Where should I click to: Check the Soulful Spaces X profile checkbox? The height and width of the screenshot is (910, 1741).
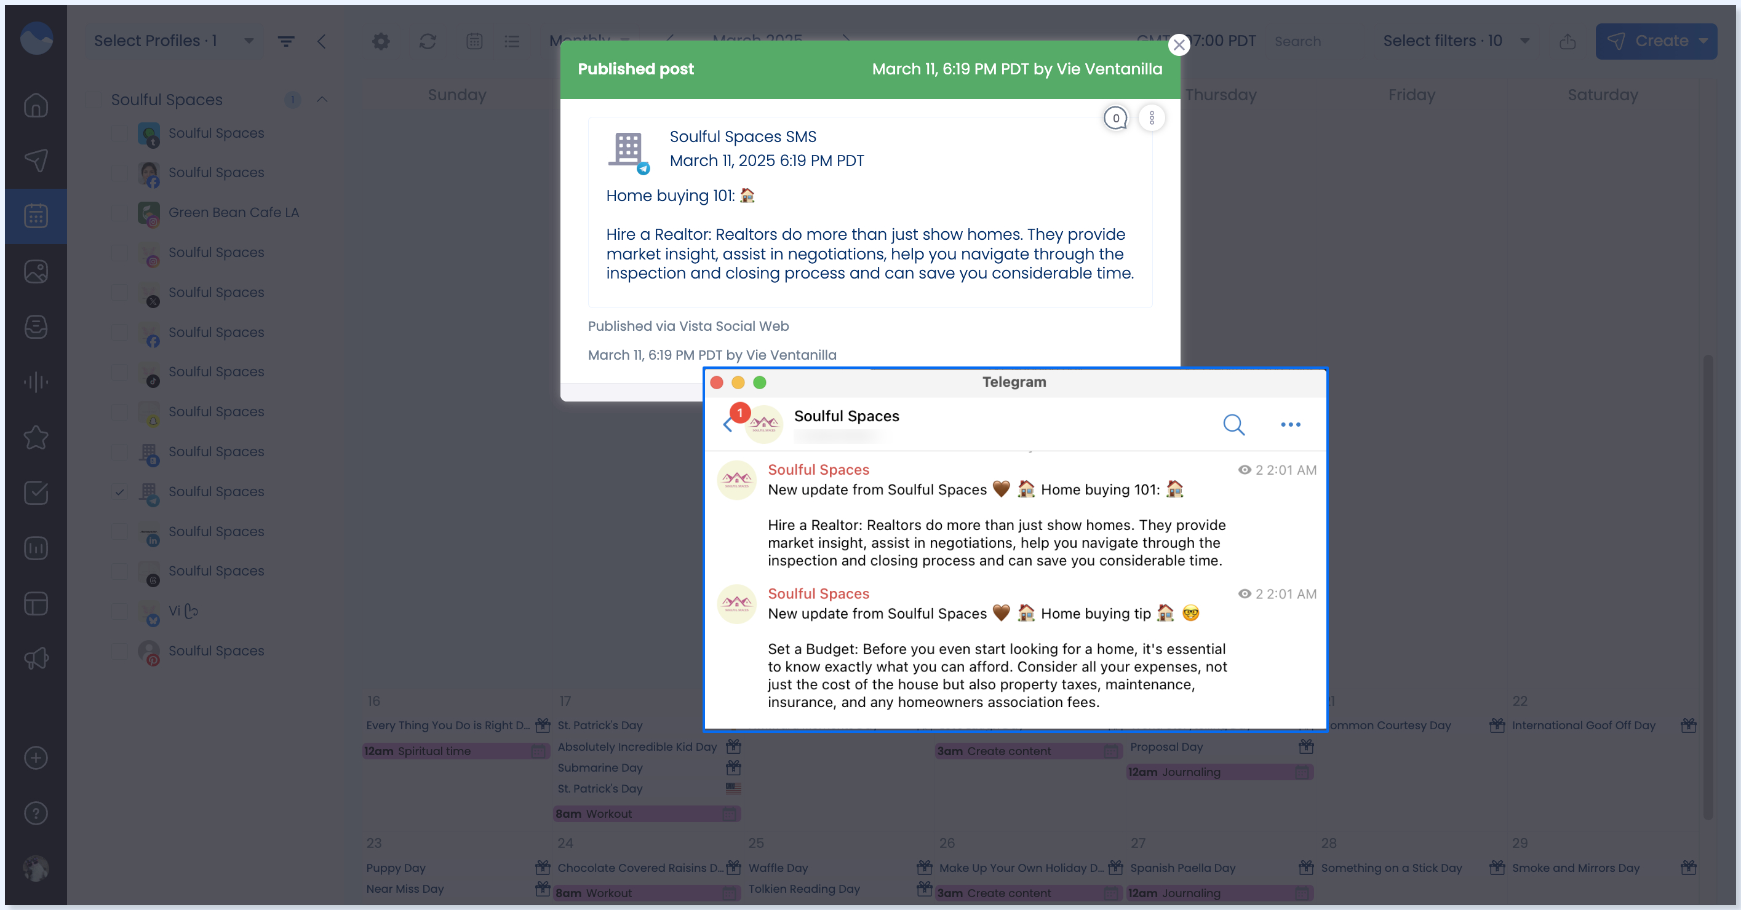coord(119,292)
